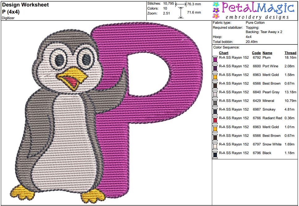
Task: Click the Smokey thread name
Action: 269,109
